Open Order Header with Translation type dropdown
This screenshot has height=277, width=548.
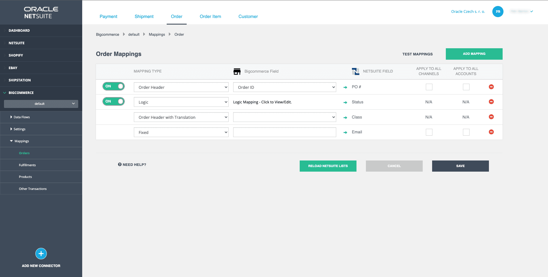pos(181,117)
